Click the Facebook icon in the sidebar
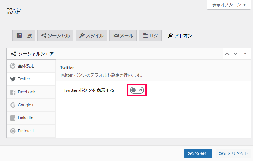Image resolution: width=253 pixels, height=161 pixels. [x=13, y=92]
